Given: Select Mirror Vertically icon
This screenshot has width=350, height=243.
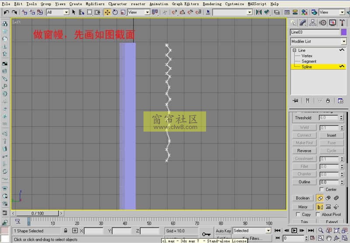Looking at the screenshot, I should tap(328, 207).
